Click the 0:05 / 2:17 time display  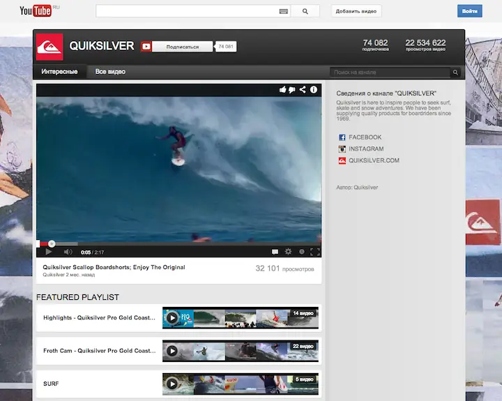[x=93, y=252]
